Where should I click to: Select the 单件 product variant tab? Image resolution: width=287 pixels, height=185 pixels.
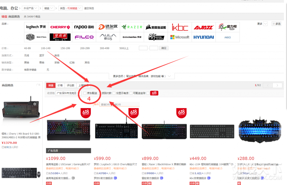tap(96, 104)
